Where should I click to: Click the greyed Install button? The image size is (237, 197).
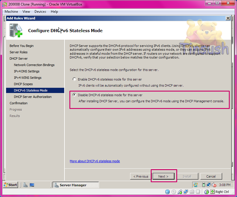point(187,176)
